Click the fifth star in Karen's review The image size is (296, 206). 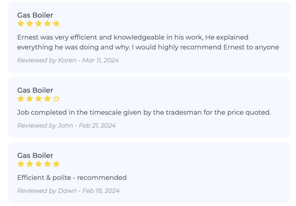56,24
